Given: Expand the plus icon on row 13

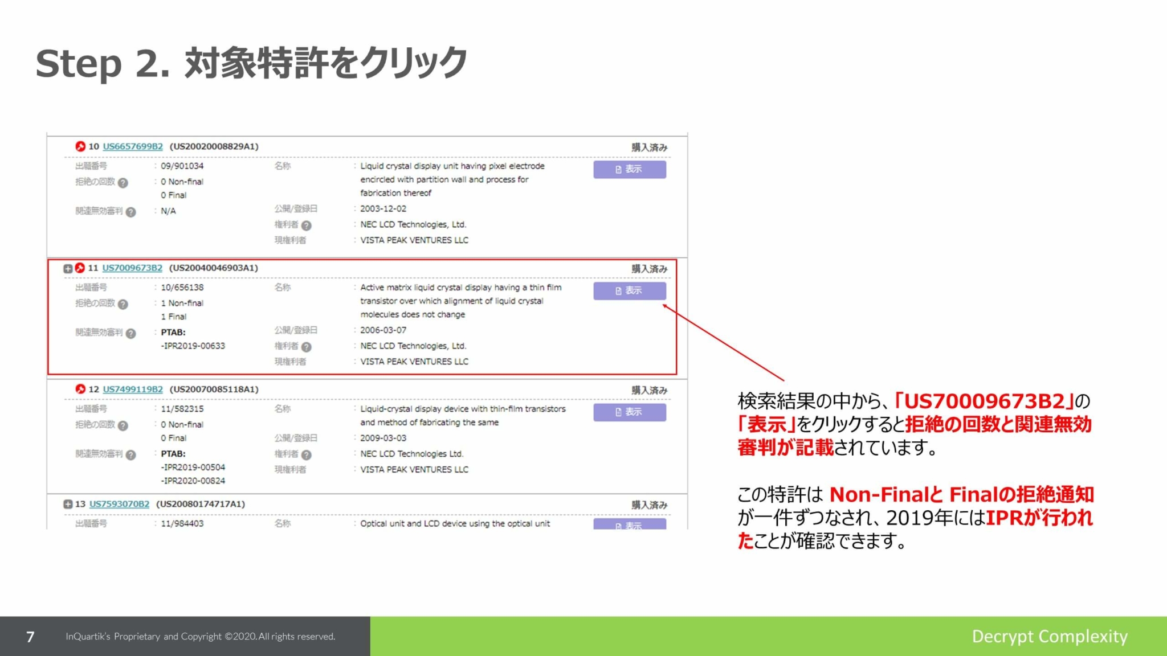Looking at the screenshot, I should pyautogui.click(x=68, y=504).
